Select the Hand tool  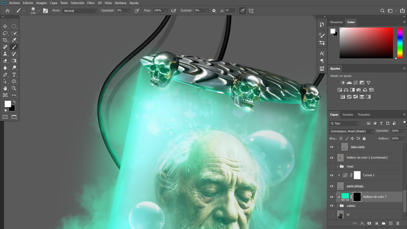click(5, 89)
